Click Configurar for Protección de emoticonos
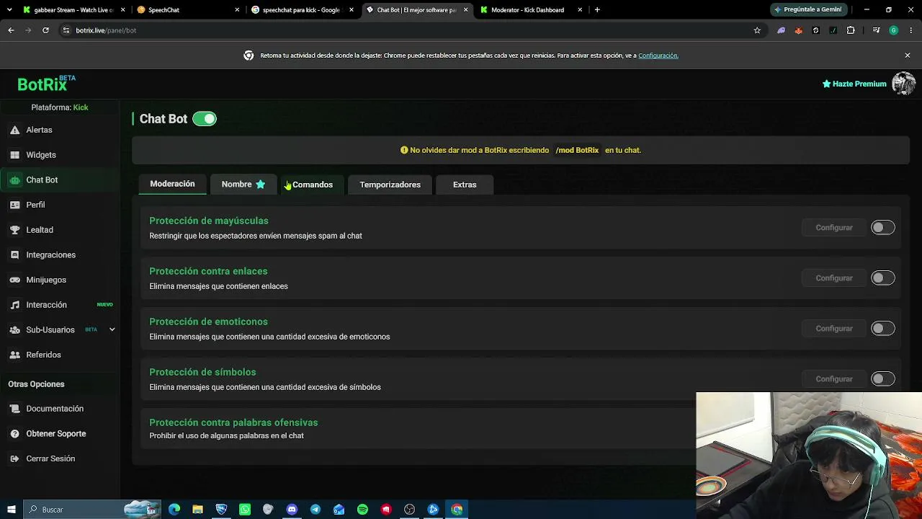 (x=834, y=329)
